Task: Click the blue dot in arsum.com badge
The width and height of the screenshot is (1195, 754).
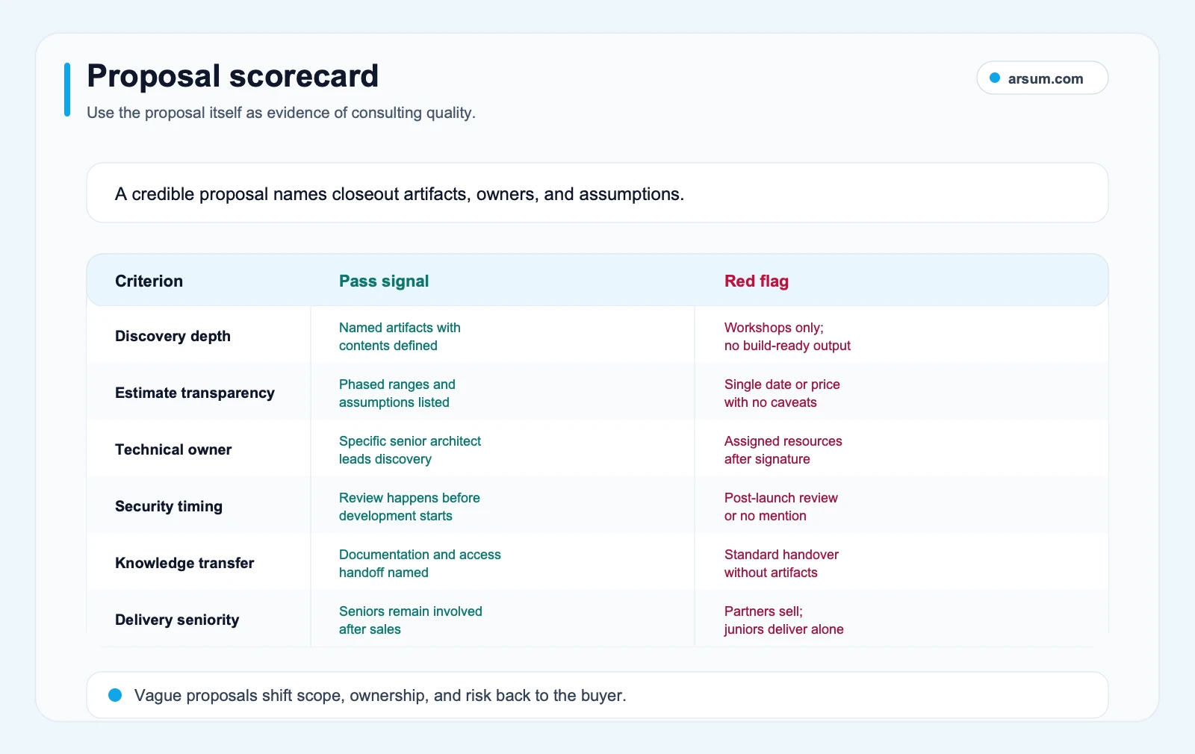Action: [995, 78]
